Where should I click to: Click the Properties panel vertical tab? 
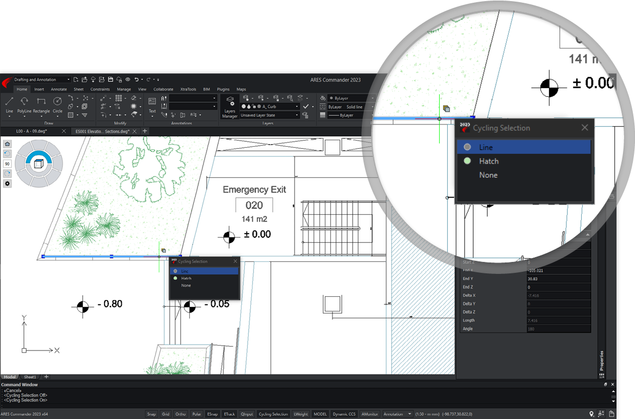point(602,361)
